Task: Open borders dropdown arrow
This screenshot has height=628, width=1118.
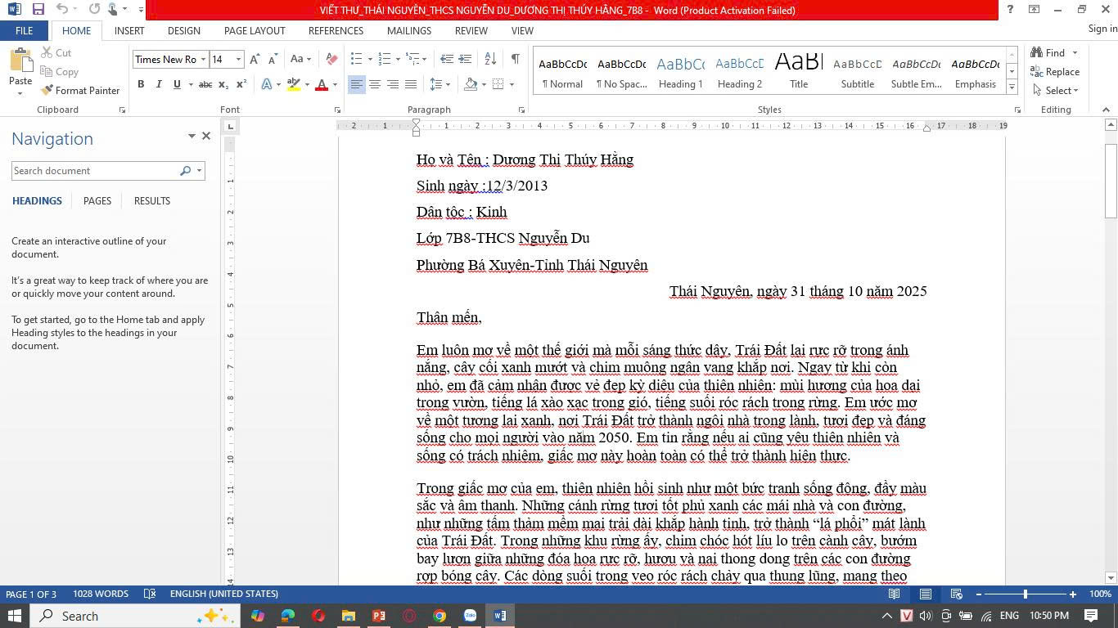Action: point(512,84)
